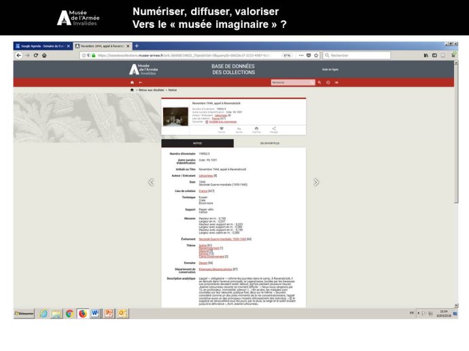Click the back arrow in red bar
469x351 pixels.
pos(141,82)
